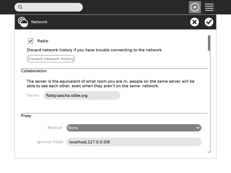Image resolution: width=231 pixels, height=173 pixels.
Task: Cancel changes with the X icon
Action: pos(194,22)
